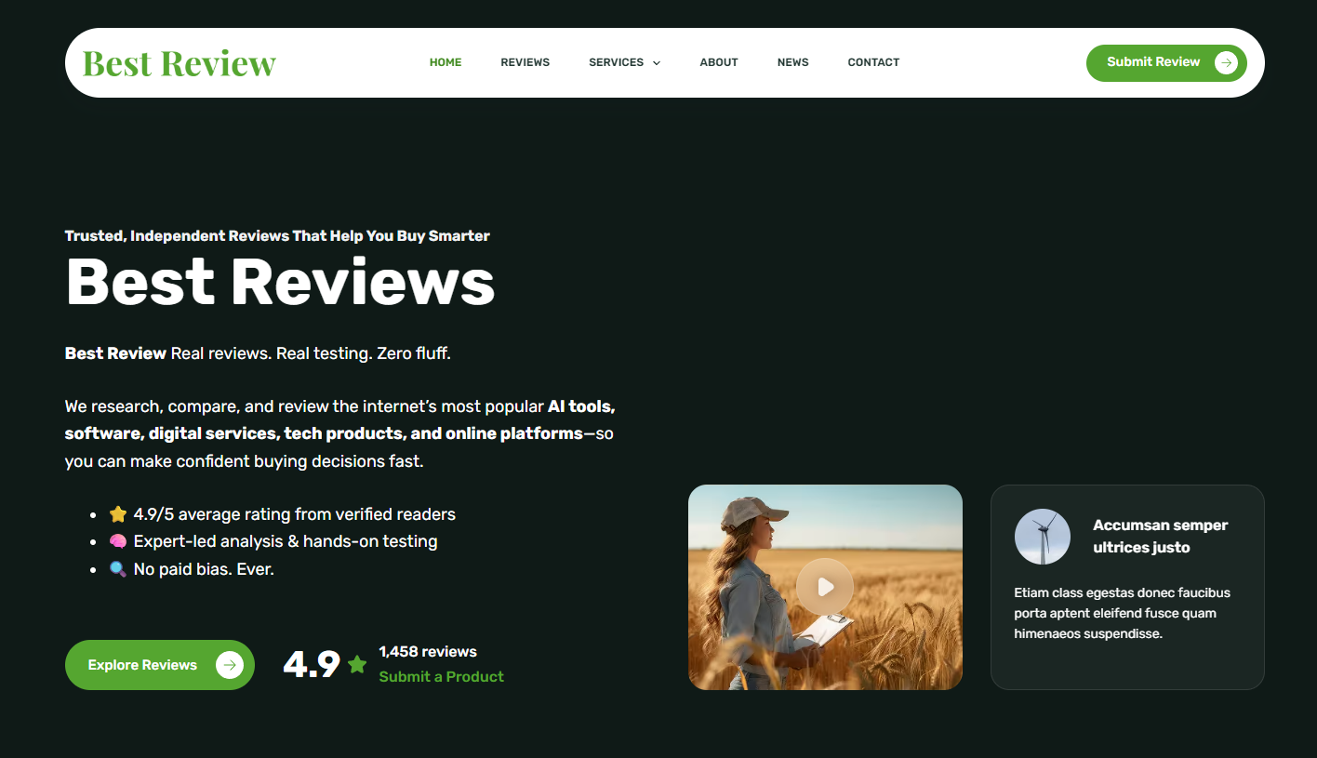This screenshot has height=758, width=1317.
Task: Click the wind turbine icon on the Accumsan card
Action: point(1042,537)
